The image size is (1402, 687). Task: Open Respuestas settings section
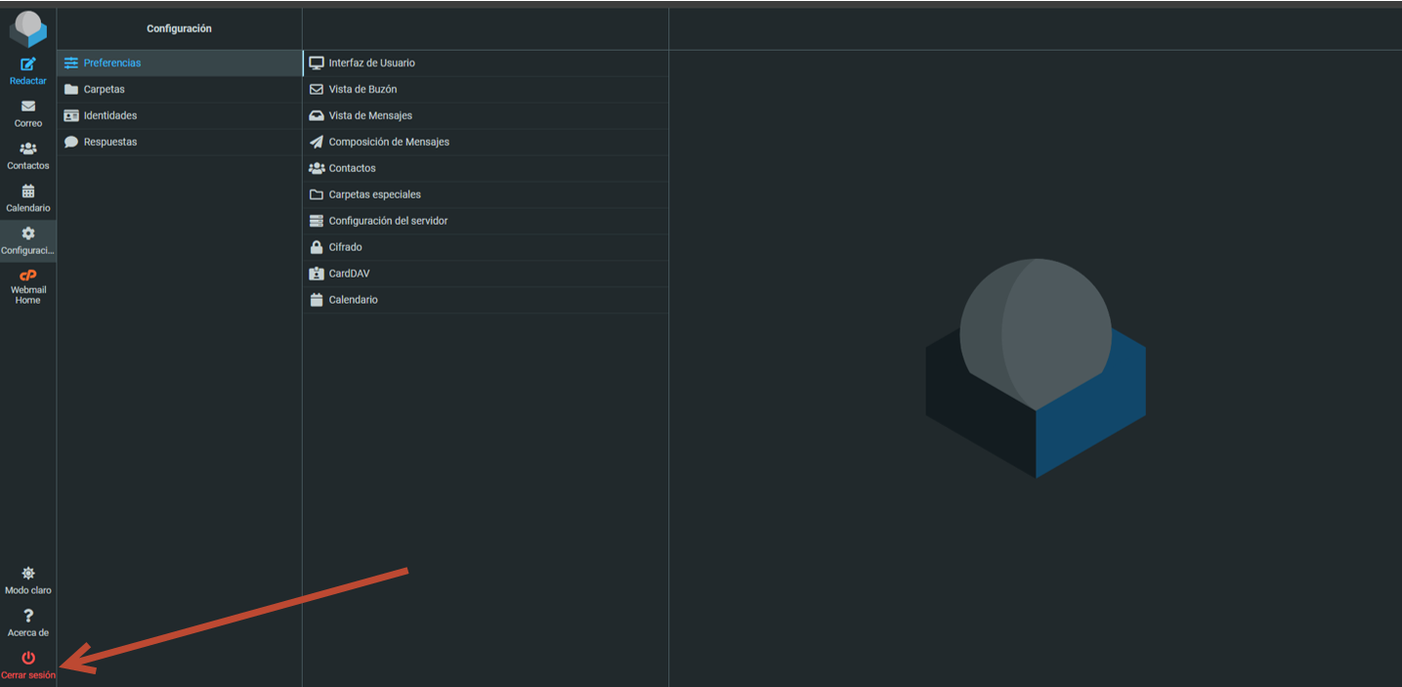point(109,142)
